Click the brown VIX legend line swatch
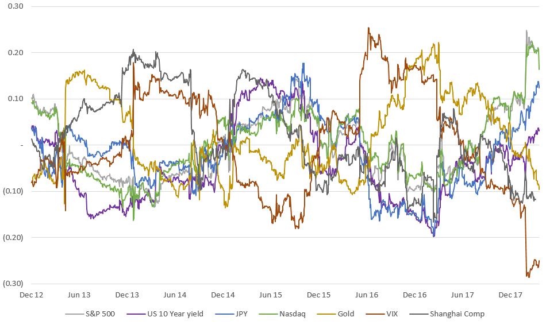The image size is (546, 325). (x=375, y=314)
